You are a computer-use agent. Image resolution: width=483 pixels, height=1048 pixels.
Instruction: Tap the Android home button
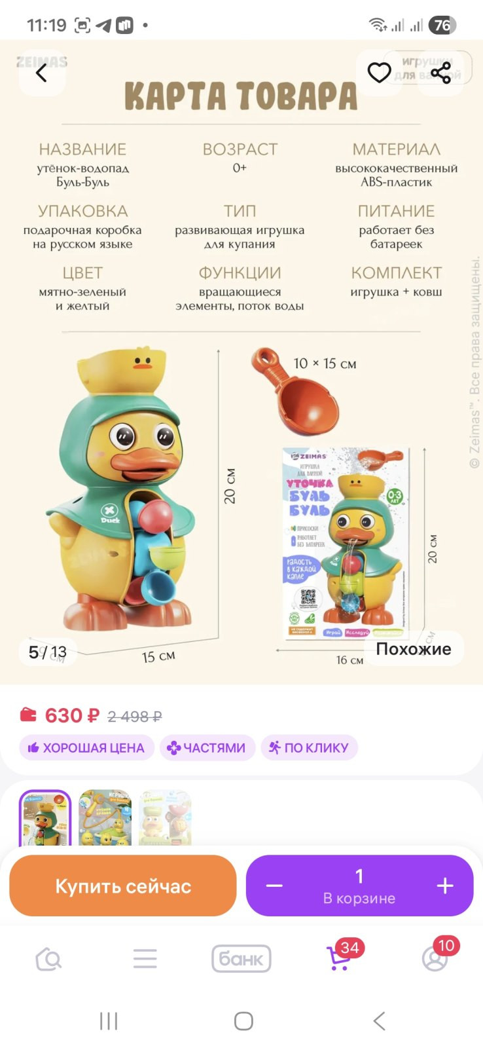(x=243, y=1020)
